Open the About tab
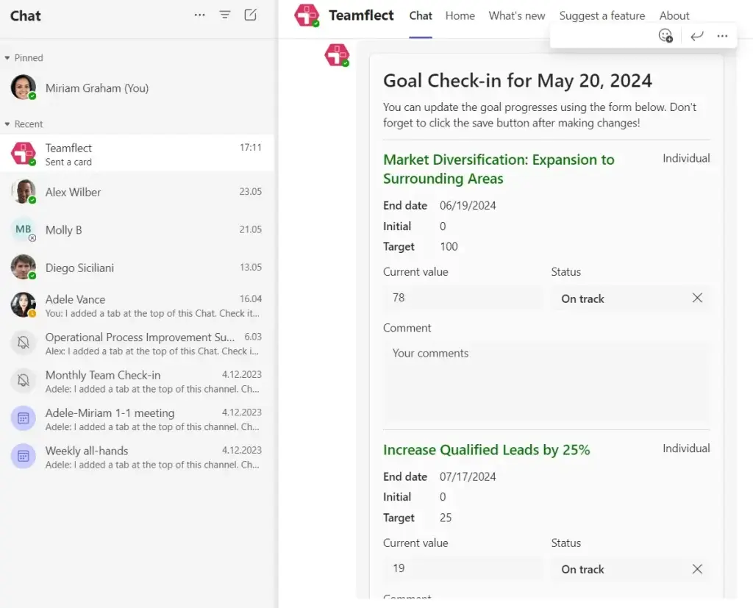Image resolution: width=753 pixels, height=608 pixels. tap(674, 16)
